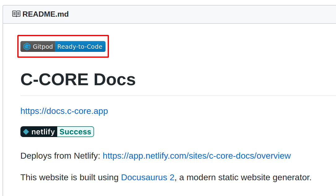Open the Netlify c-core-docs overview link

click(196, 156)
